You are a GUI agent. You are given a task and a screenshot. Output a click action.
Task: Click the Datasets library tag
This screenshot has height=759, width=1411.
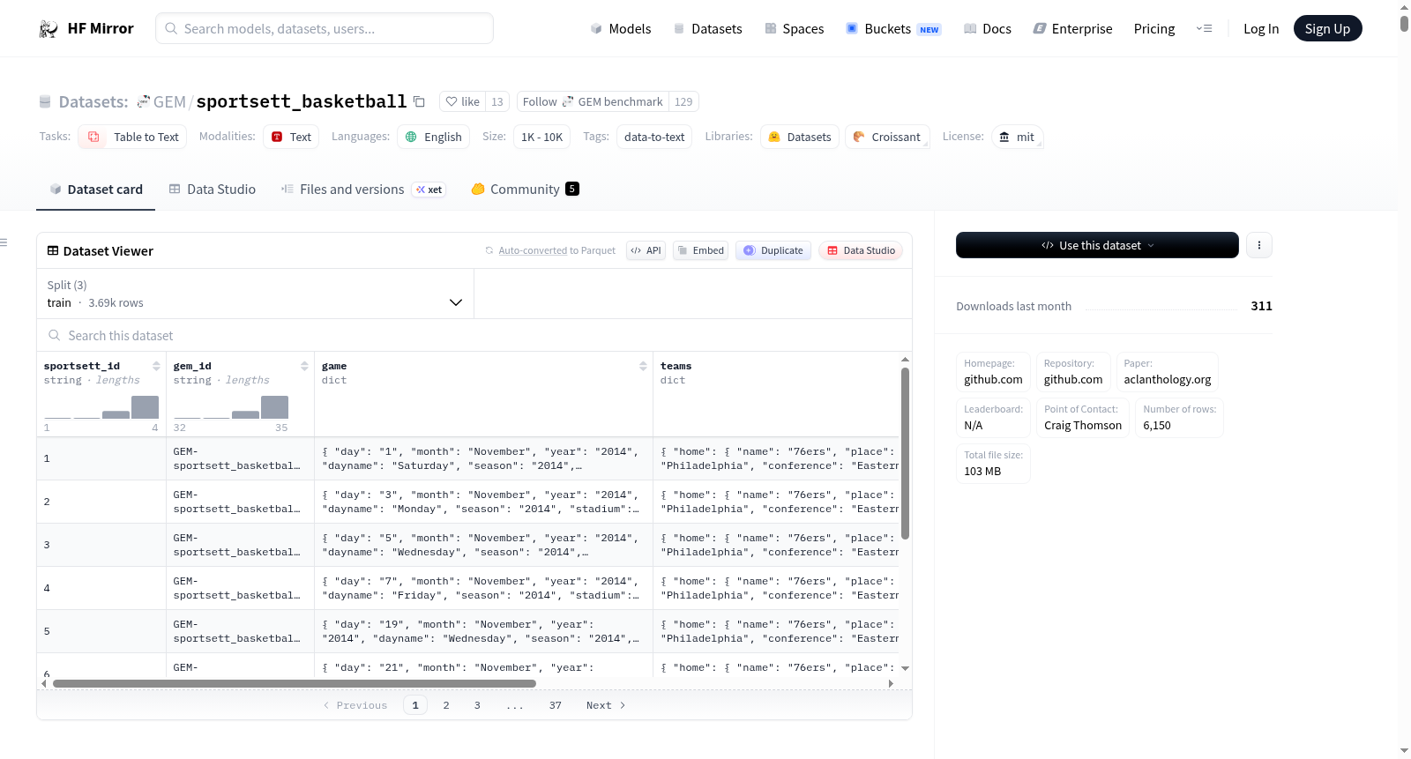[800, 137]
